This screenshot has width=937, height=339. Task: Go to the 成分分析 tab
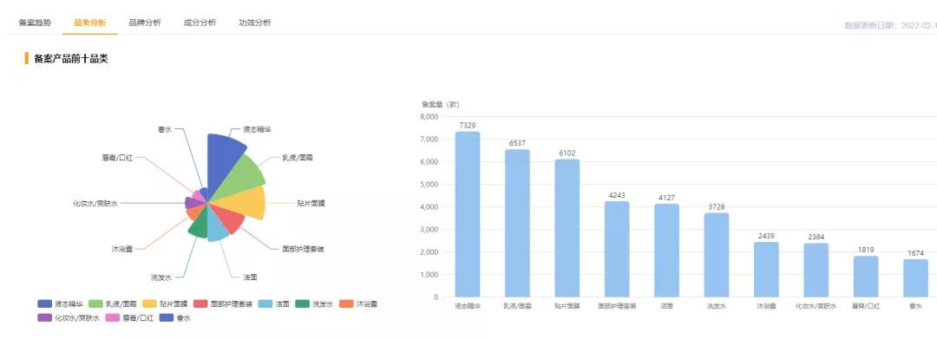(x=200, y=23)
